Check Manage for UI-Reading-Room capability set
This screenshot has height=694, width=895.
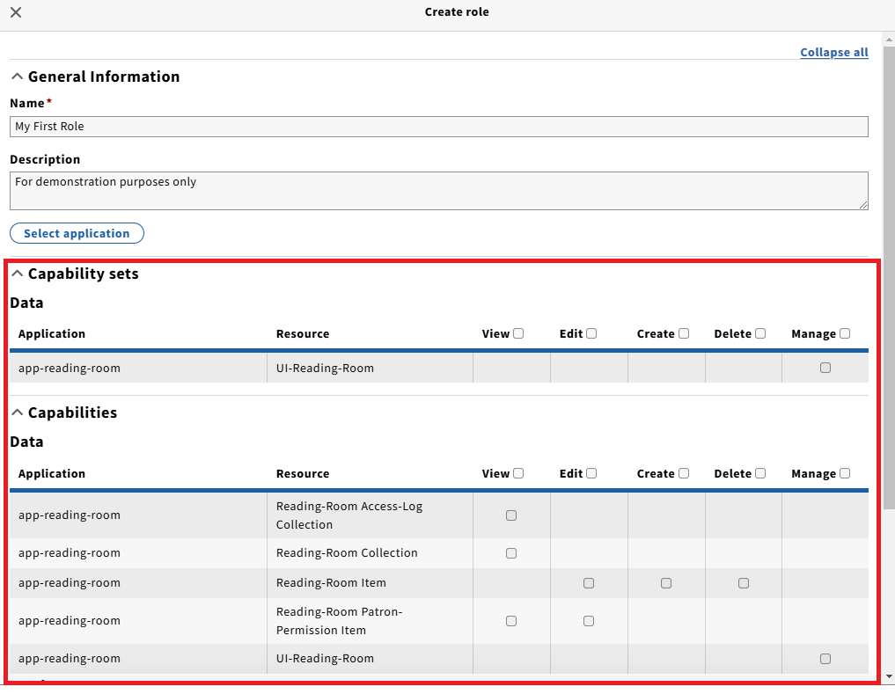(825, 368)
